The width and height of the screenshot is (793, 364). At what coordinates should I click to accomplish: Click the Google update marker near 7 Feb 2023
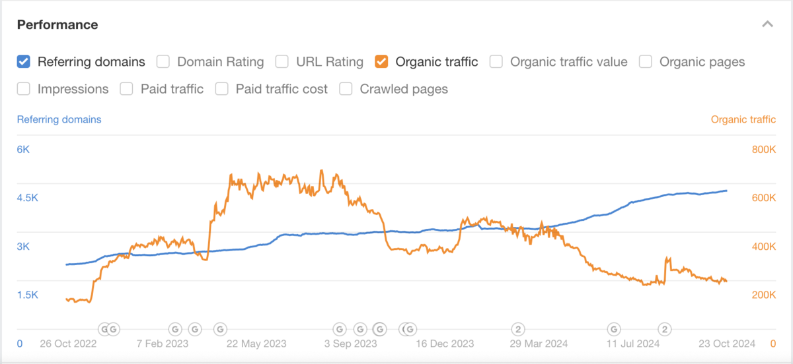(175, 328)
